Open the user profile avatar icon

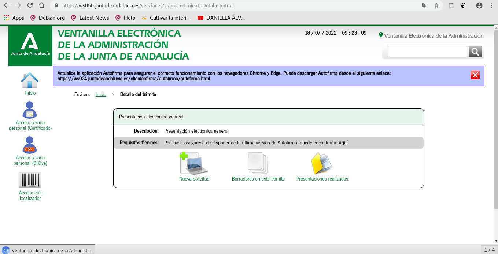point(479,5)
